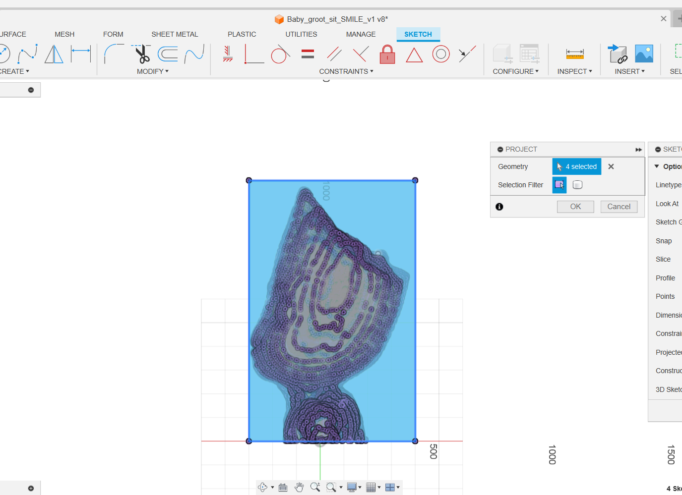Switch to the UTILITIES tab
Image resolution: width=682 pixels, height=495 pixels.
(x=301, y=34)
